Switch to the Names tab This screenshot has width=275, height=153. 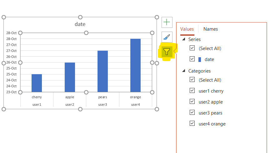[210, 29]
